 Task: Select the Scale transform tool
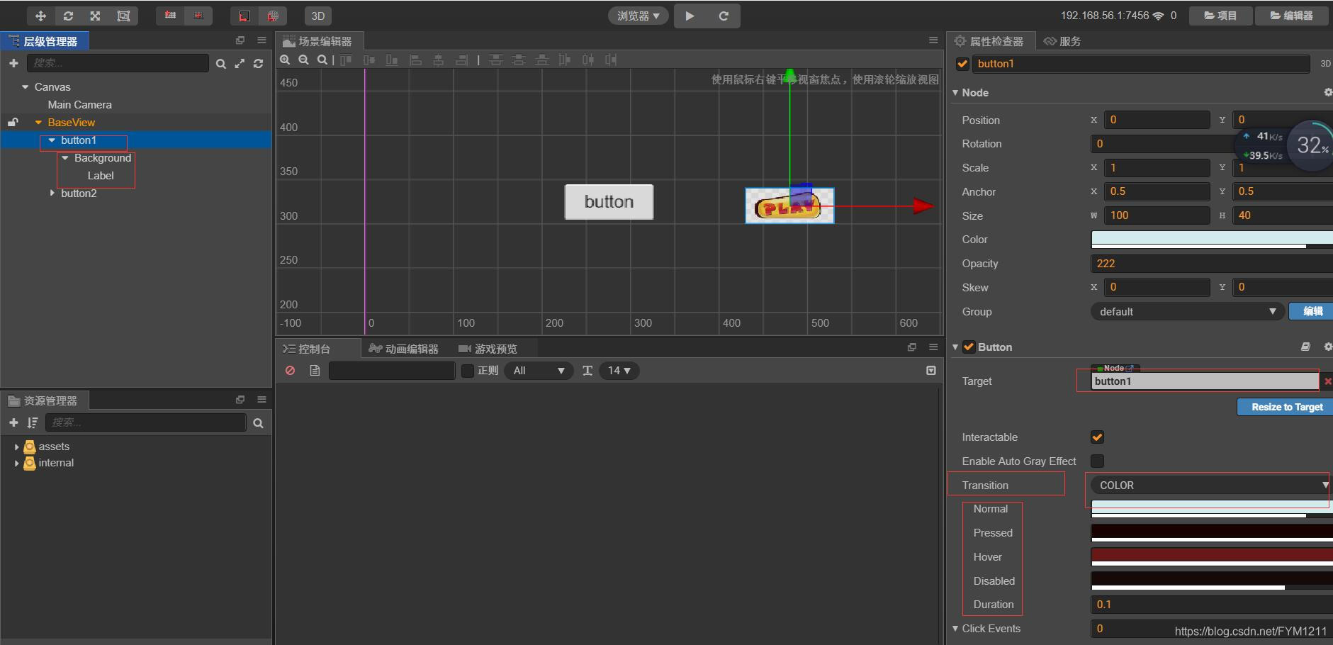(95, 16)
